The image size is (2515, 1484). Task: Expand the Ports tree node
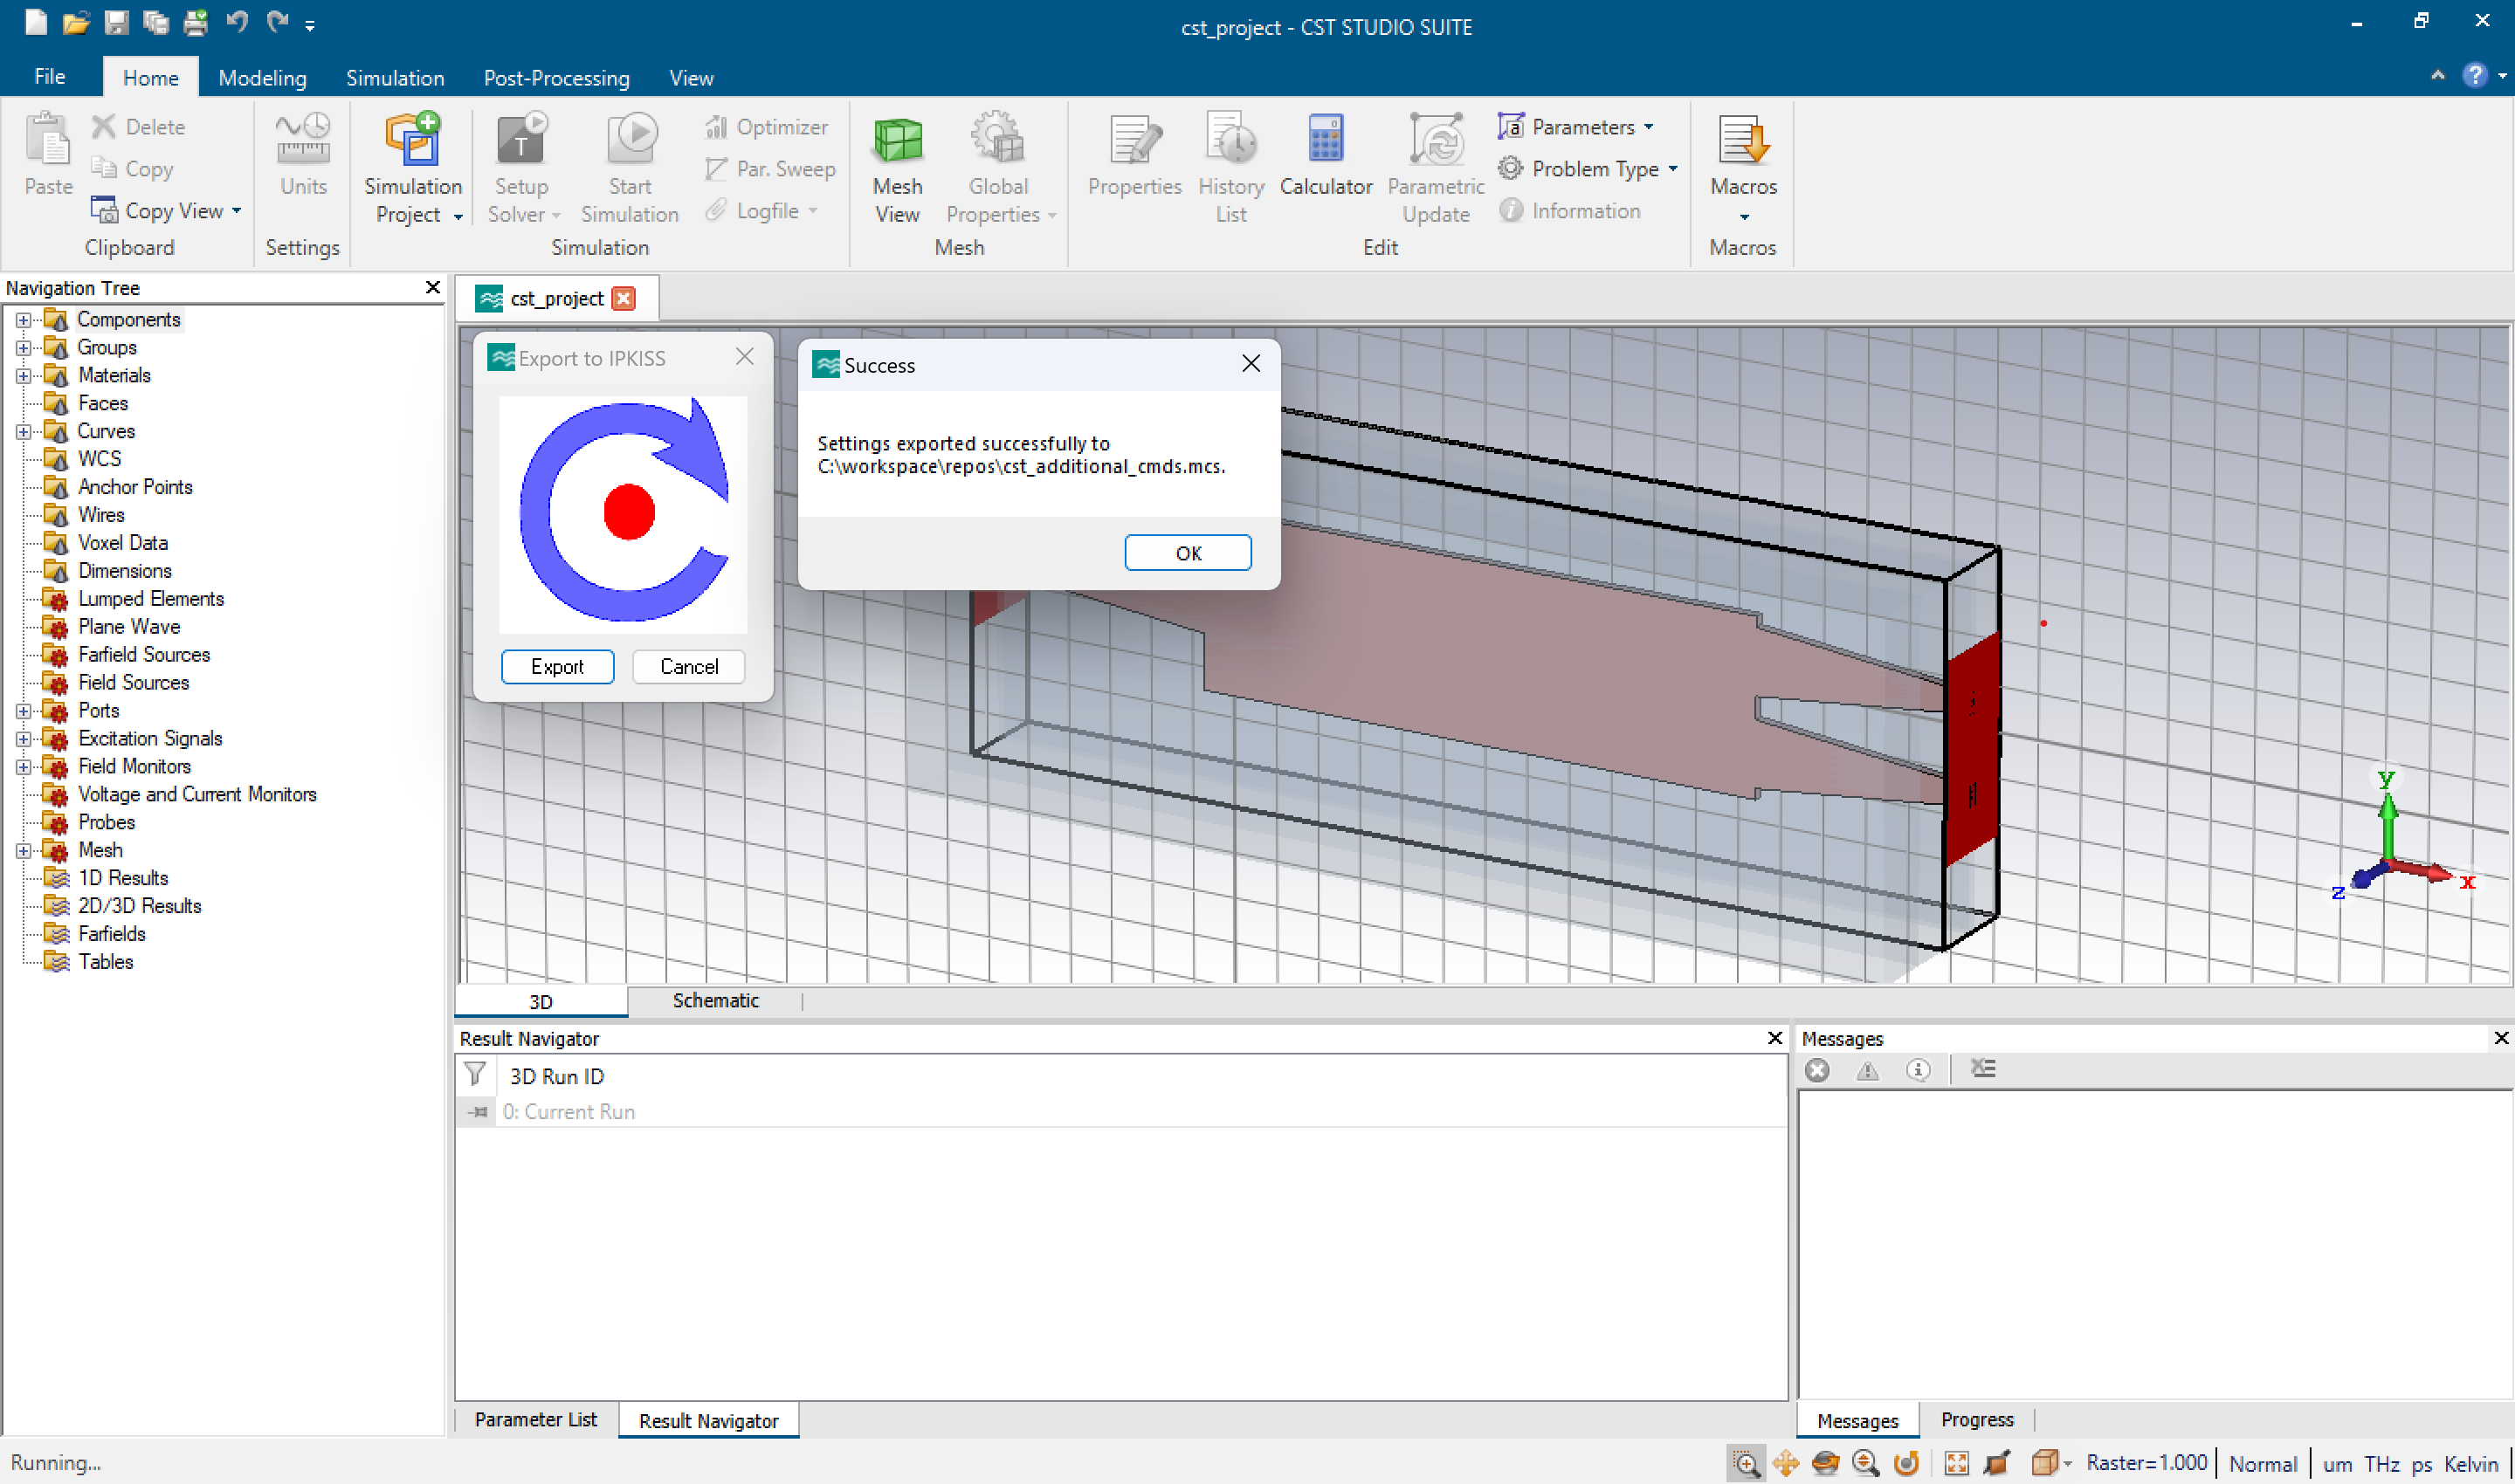[23, 711]
